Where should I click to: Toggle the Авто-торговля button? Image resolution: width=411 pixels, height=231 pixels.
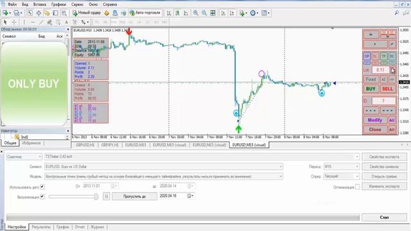(145, 13)
